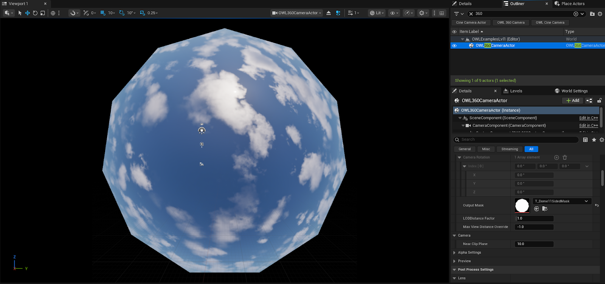Toggle grid location snapping icon
This screenshot has width=605, height=284.
(102, 13)
